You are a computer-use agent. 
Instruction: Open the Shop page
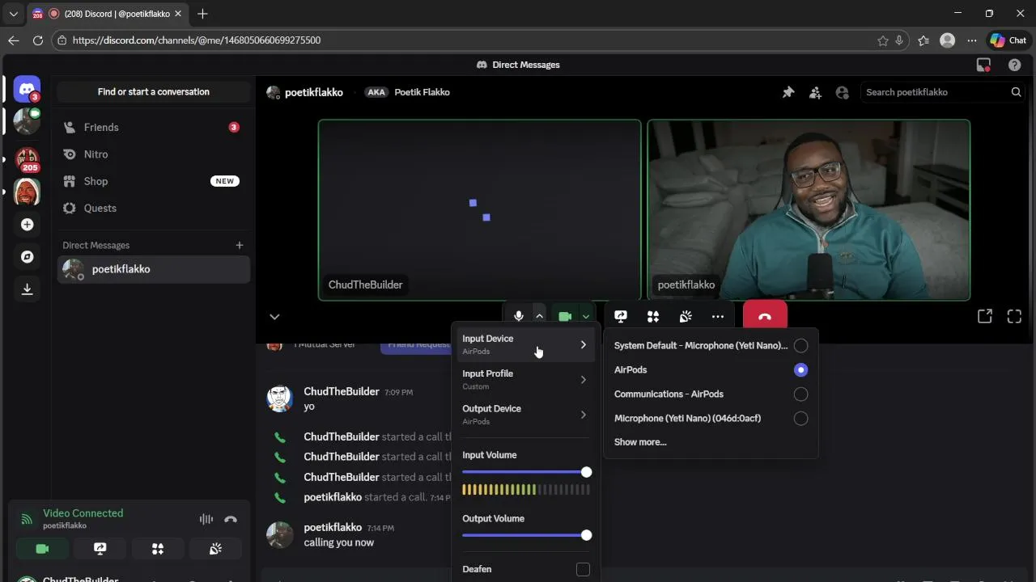coord(154,181)
